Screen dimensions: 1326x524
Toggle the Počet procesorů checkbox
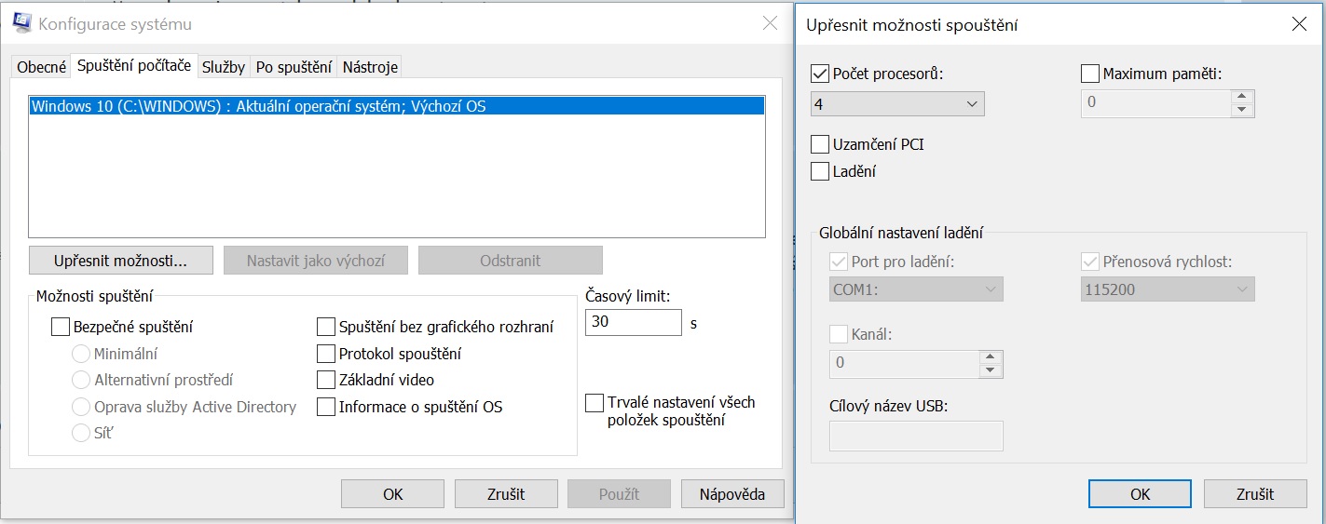pyautogui.click(x=821, y=74)
